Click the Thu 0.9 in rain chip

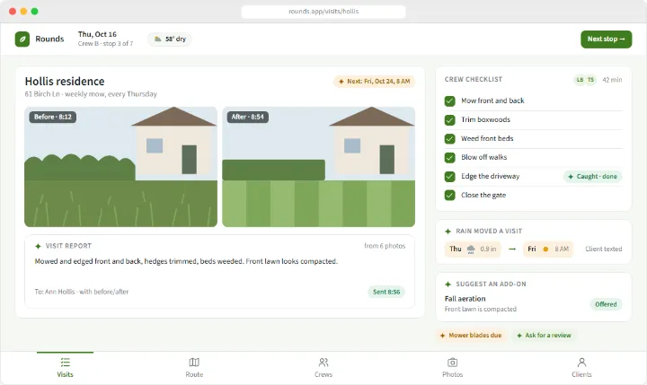[473, 249]
